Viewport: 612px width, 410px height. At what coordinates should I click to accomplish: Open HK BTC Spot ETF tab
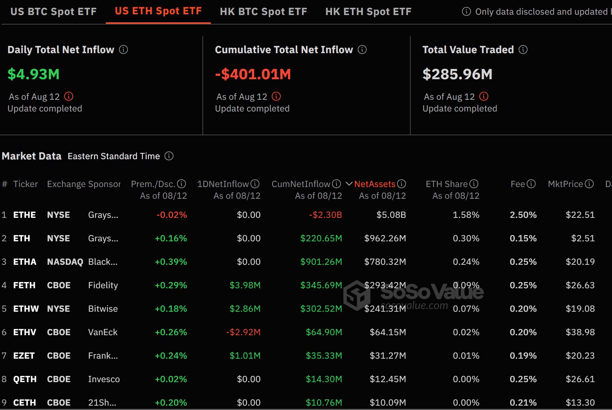(x=263, y=12)
